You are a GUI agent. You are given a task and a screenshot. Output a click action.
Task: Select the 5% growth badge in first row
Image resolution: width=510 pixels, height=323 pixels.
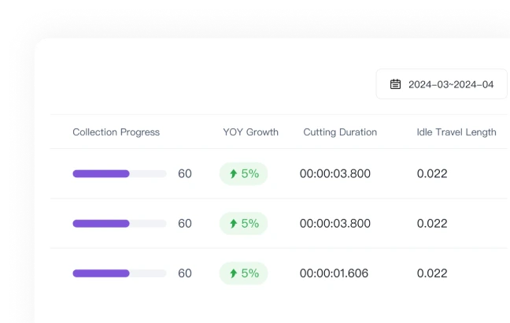(244, 174)
